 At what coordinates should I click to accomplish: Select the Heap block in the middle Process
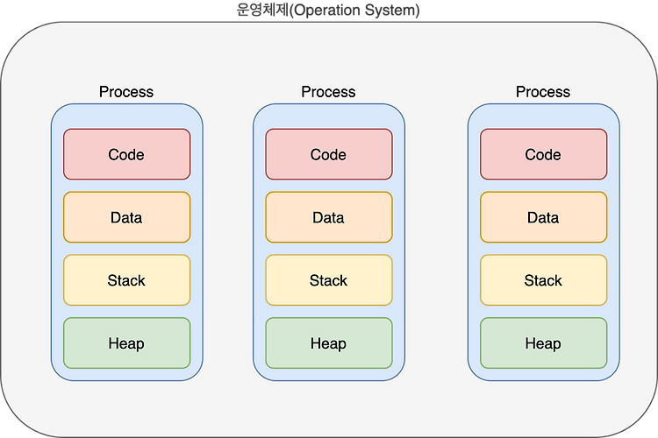click(329, 343)
